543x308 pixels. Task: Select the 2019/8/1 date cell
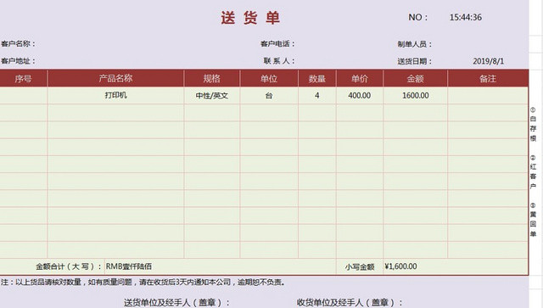click(x=489, y=61)
